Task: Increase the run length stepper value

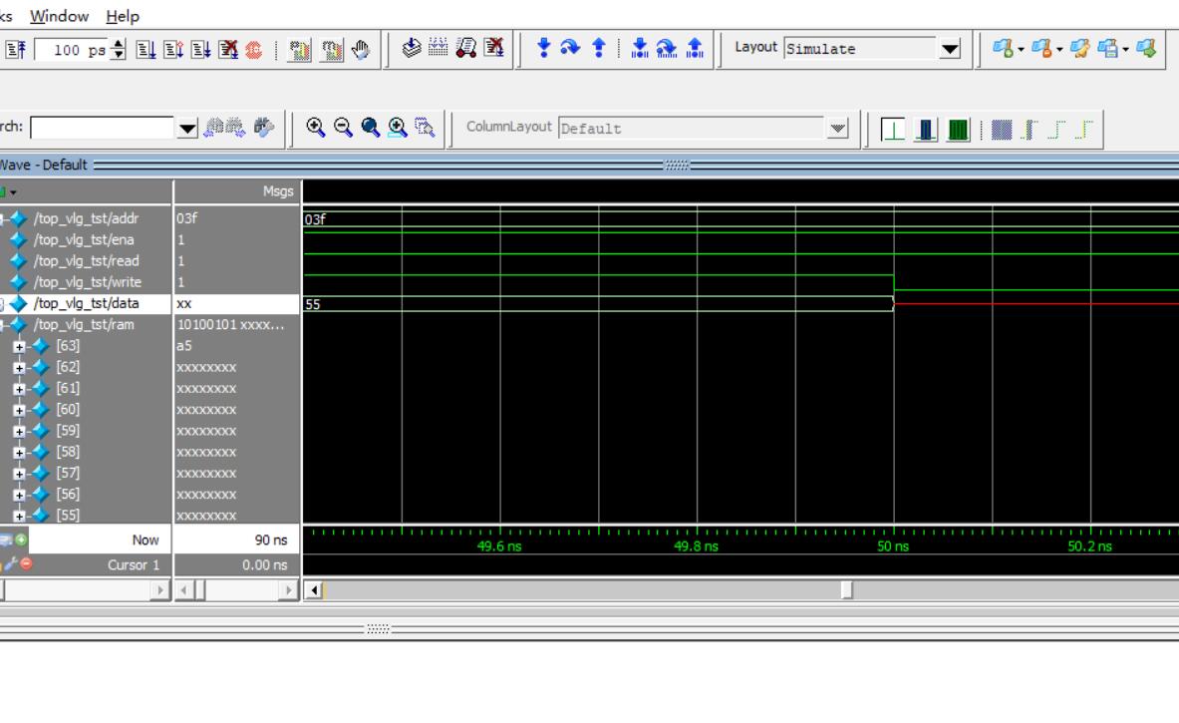Action: tap(118, 45)
